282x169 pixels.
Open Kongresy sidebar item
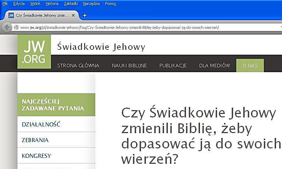[56, 155]
